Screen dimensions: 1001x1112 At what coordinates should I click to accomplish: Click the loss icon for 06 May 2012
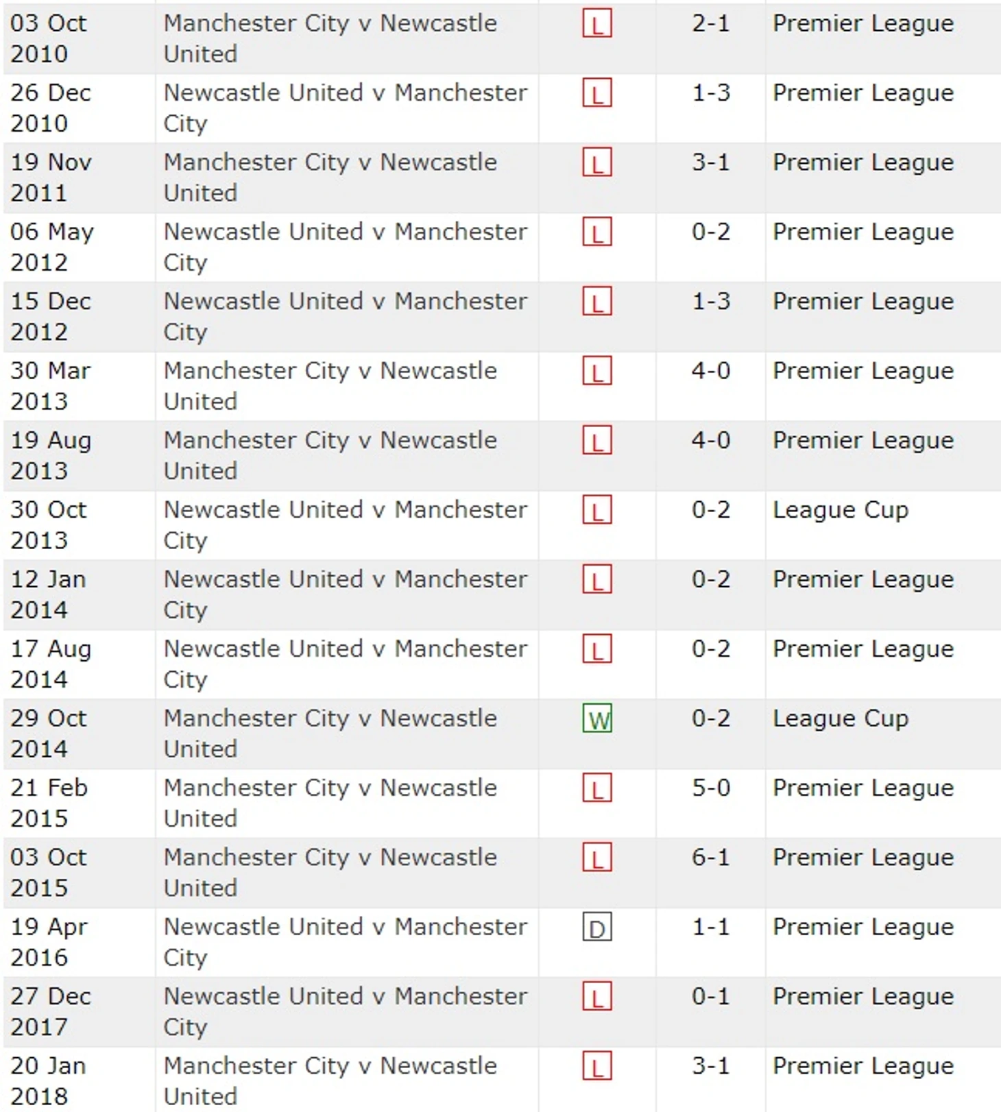click(596, 233)
